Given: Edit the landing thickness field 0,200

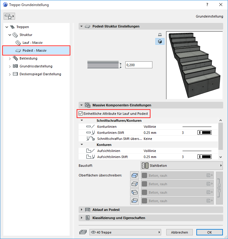Looking at the screenshot, I should pyautogui.click(x=139, y=65).
